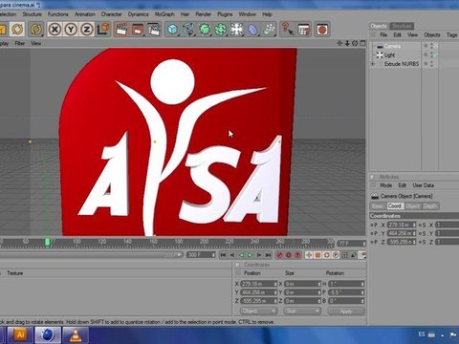The height and width of the screenshot is (344, 459).
Task: Go to start of animation
Action: point(223,255)
